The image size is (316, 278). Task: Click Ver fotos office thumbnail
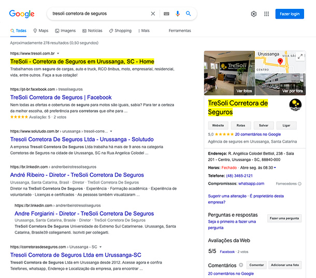coord(229,73)
